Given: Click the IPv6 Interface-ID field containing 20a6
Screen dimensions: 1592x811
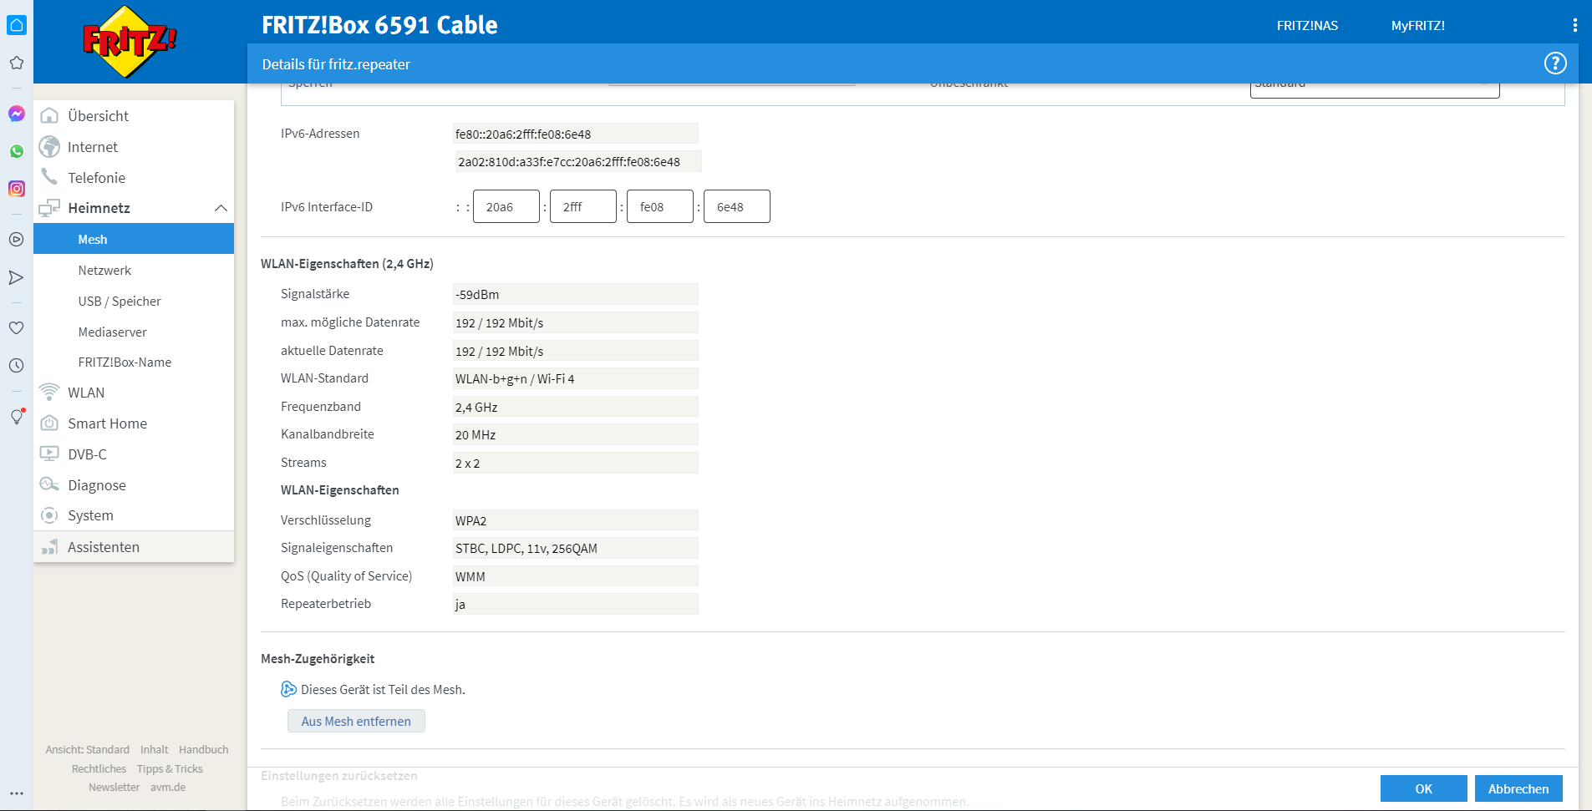Looking at the screenshot, I should click(506, 206).
